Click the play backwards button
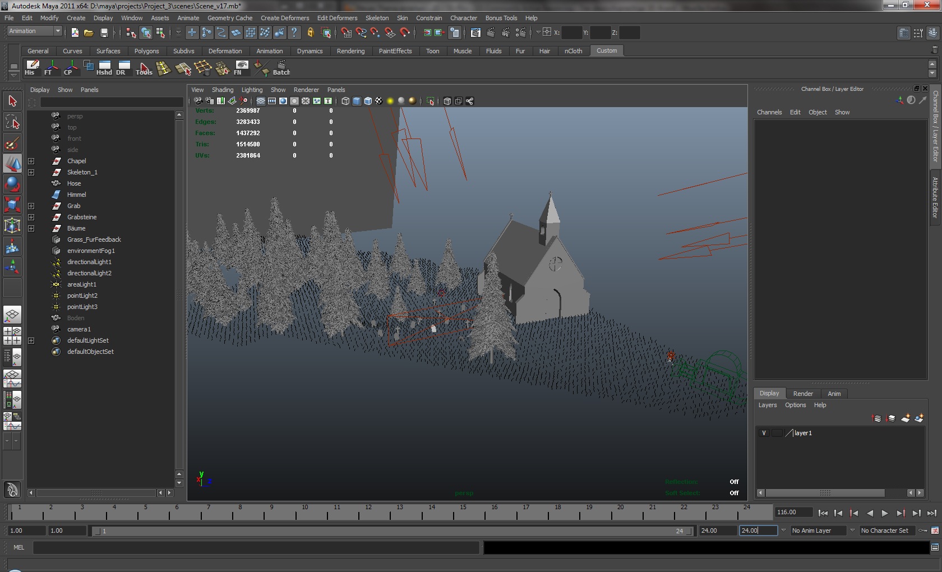Screen dimensions: 942x572 click(x=870, y=513)
